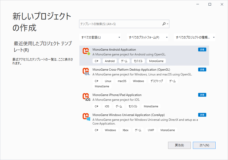Click the Xbox tag chip
This screenshot has width=228, height=160.
pyautogui.click(x=125, y=130)
